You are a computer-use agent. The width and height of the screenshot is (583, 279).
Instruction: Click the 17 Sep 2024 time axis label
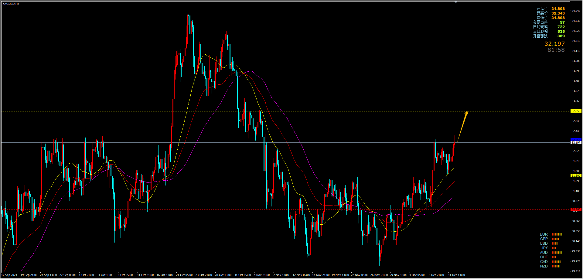pyautogui.click(x=9, y=275)
